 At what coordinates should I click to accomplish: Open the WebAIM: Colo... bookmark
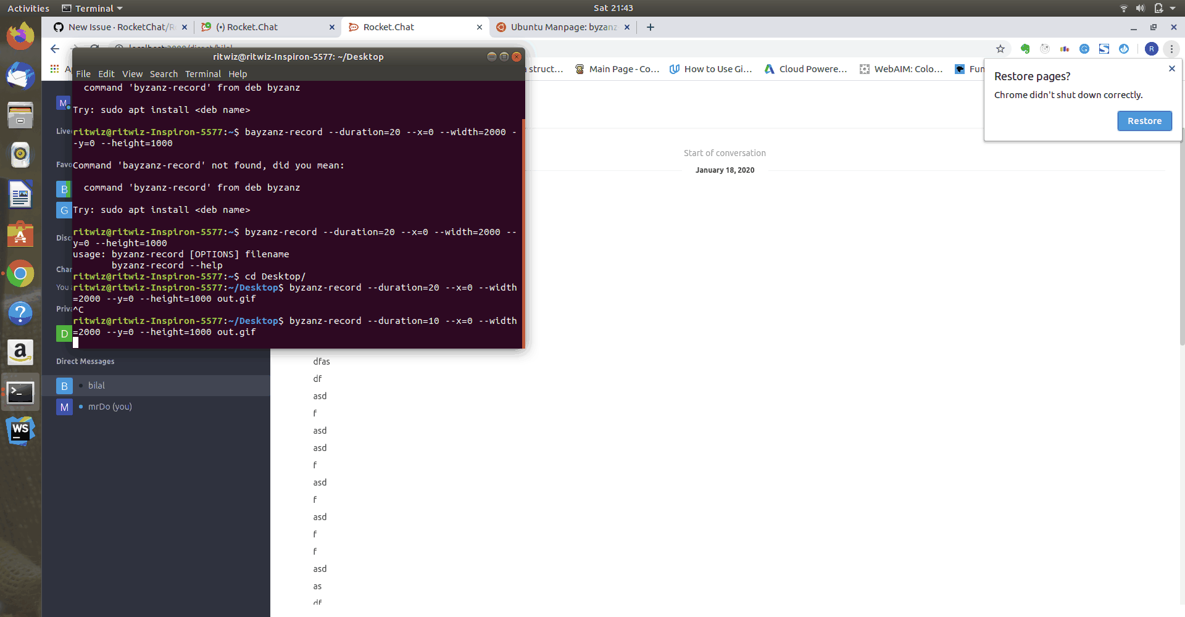pos(901,69)
